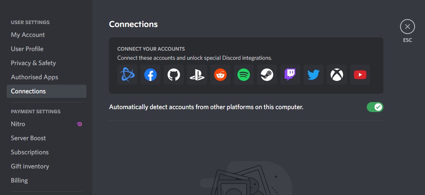This screenshot has width=425, height=195.
Task: Connect your Facebook account
Action: pyautogui.click(x=151, y=75)
